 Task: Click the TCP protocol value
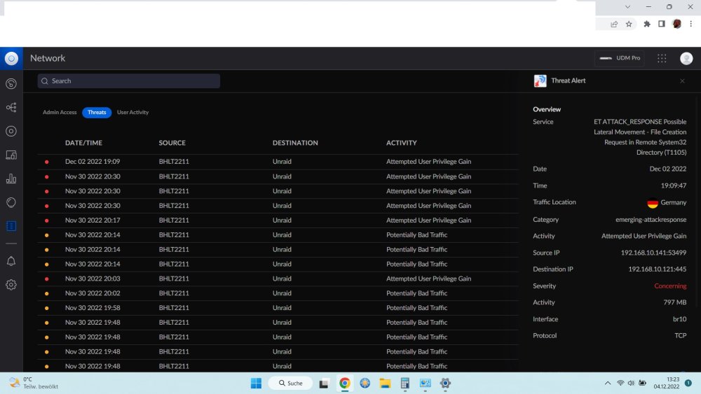coord(681,335)
